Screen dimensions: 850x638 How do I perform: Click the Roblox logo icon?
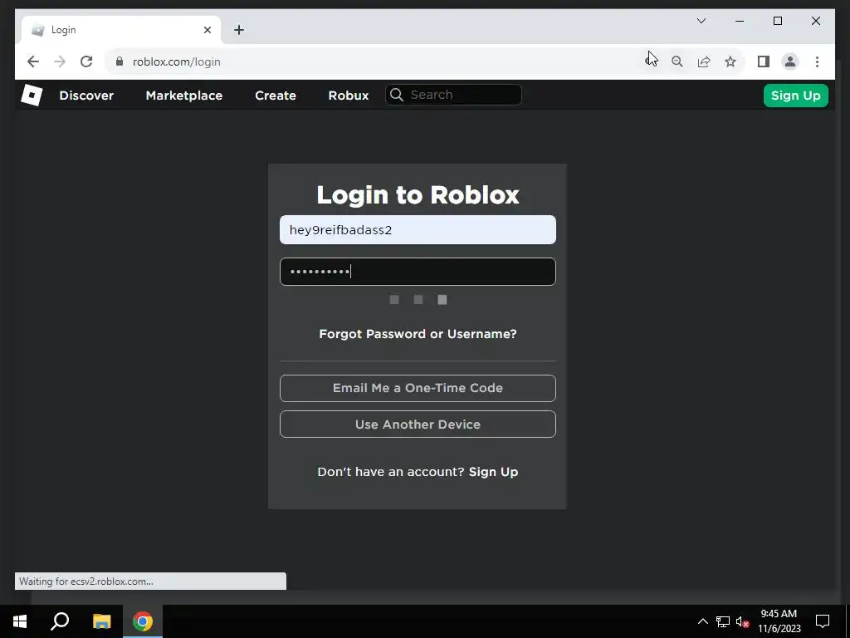(x=32, y=96)
